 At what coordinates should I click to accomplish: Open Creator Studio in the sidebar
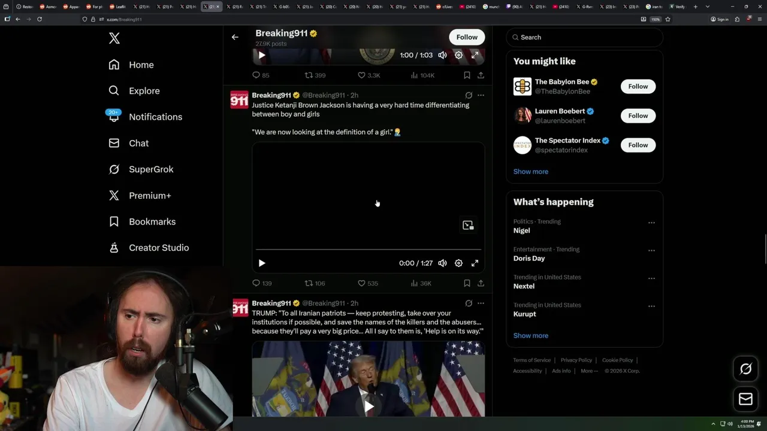click(x=149, y=248)
